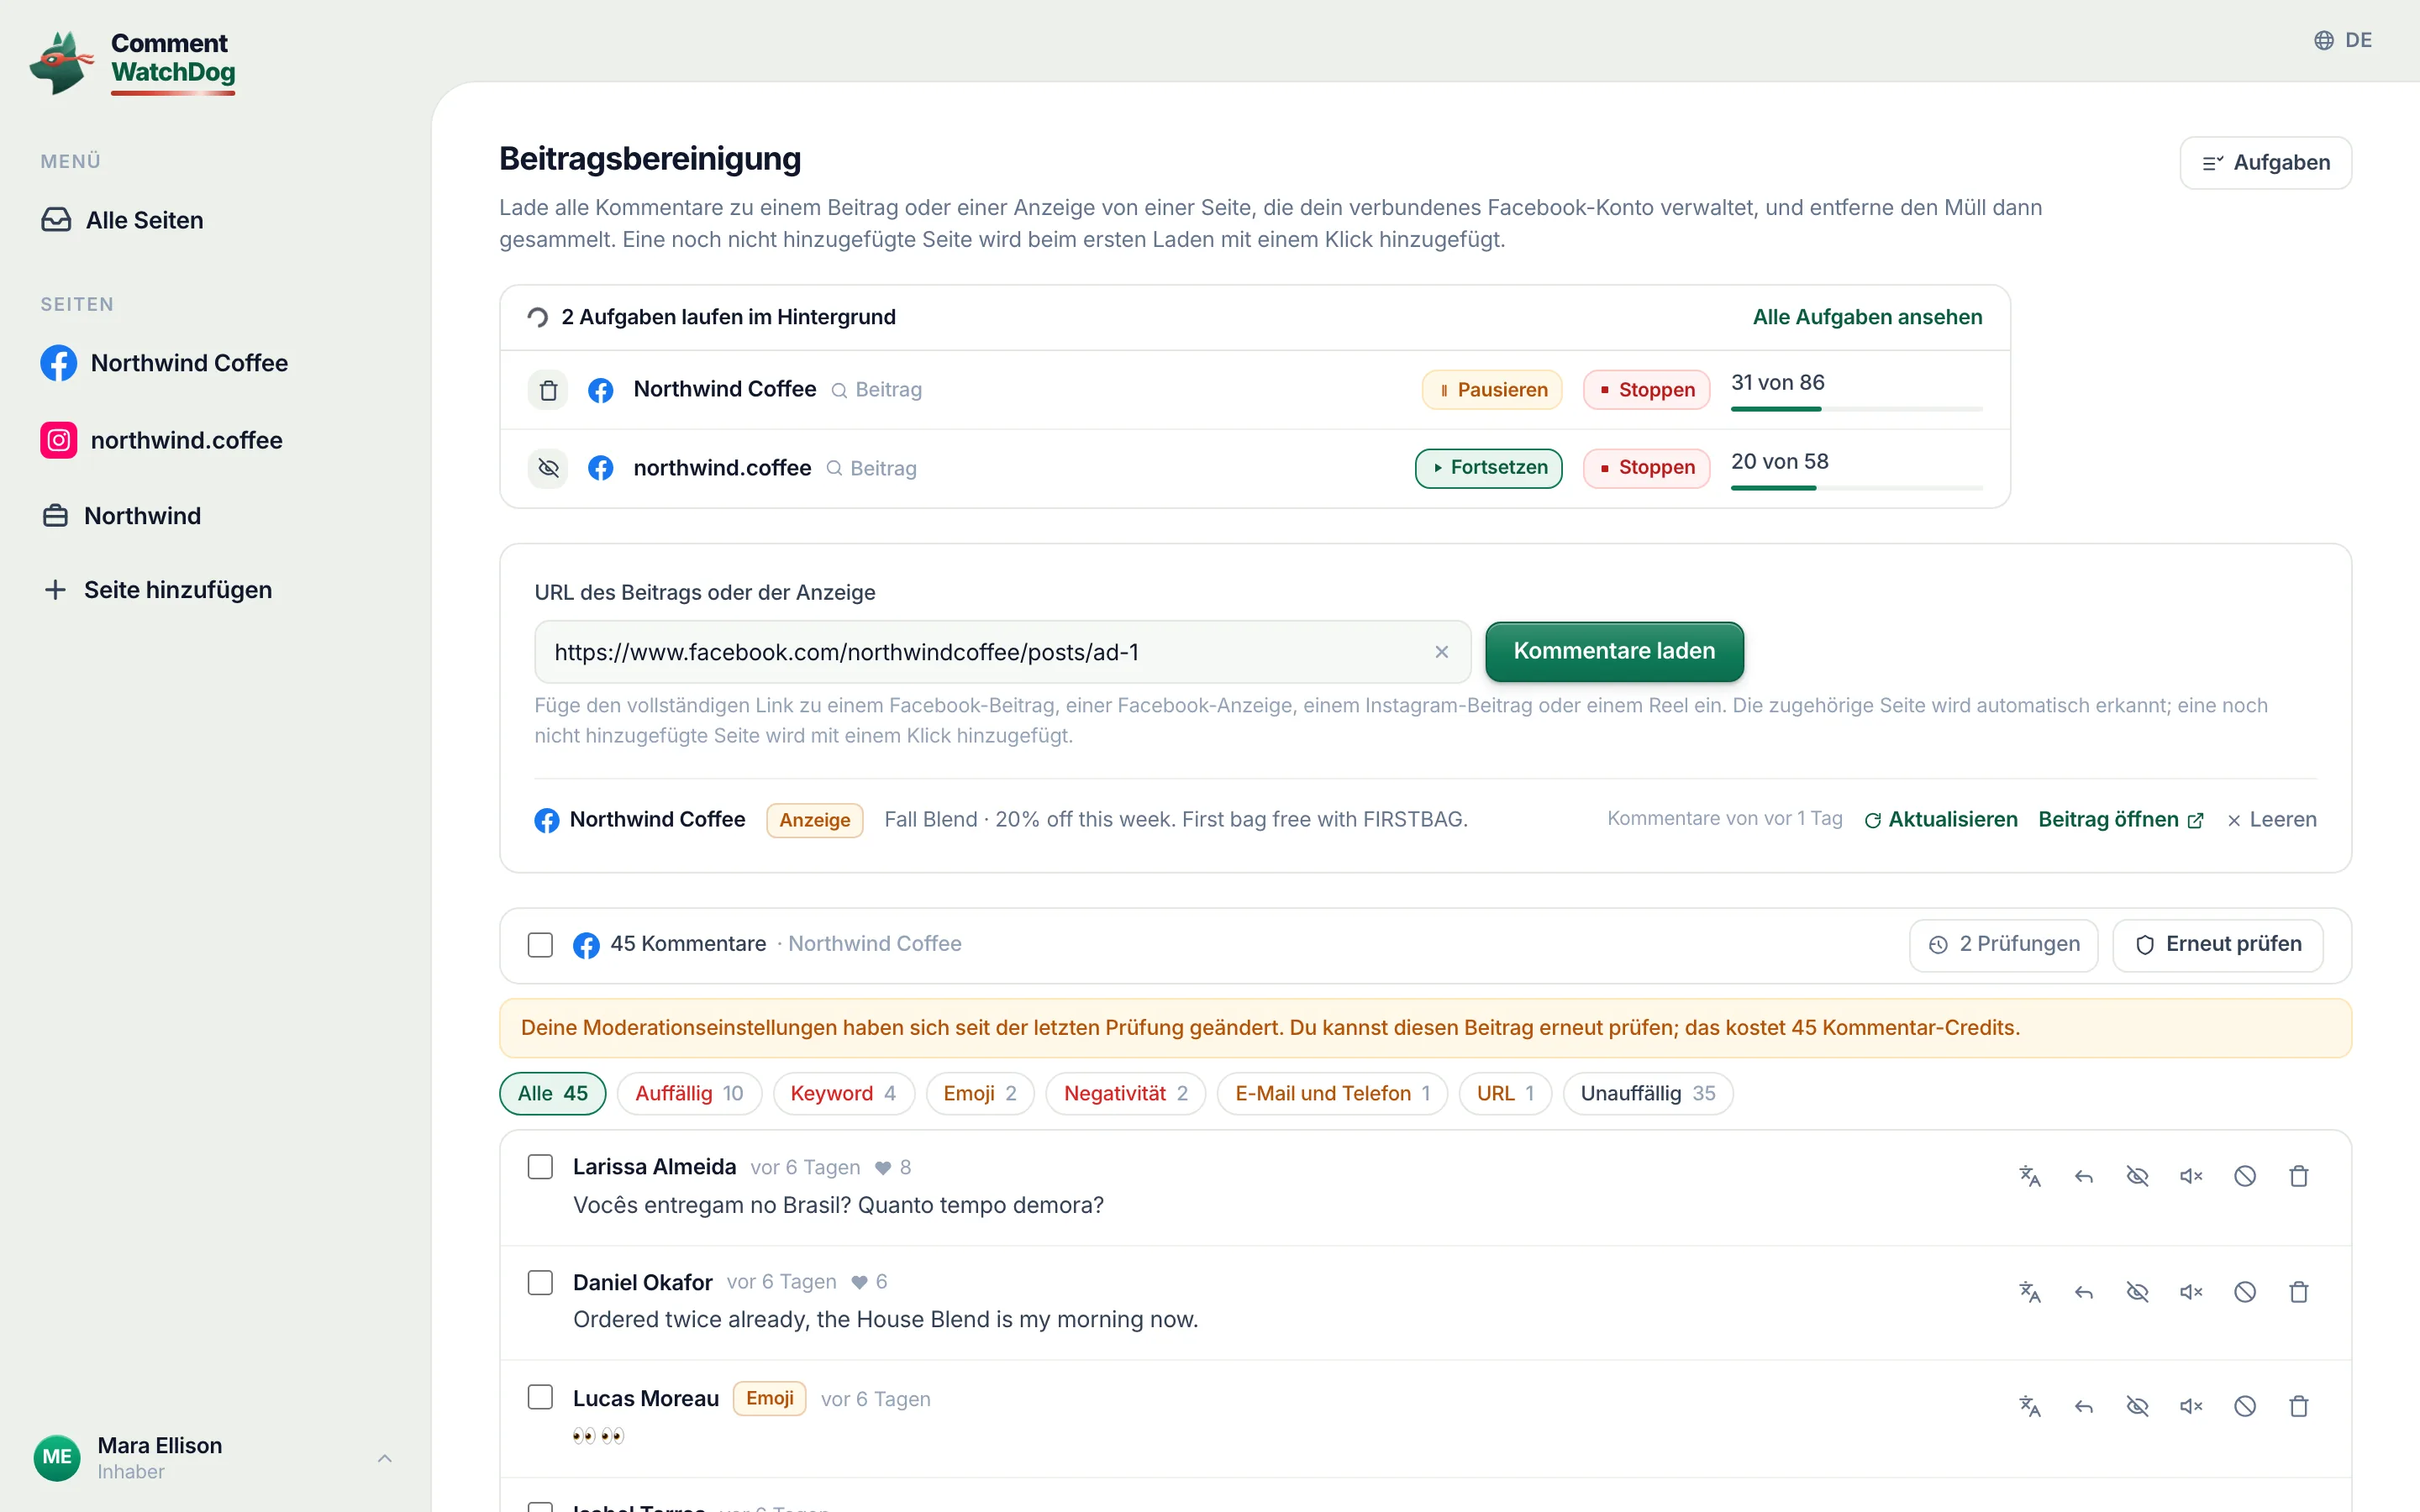Translate Larissa Almeida's comment
This screenshot has width=2420, height=1512.
click(2029, 1176)
